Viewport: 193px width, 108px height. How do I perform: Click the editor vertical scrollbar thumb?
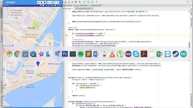click(x=189, y=45)
